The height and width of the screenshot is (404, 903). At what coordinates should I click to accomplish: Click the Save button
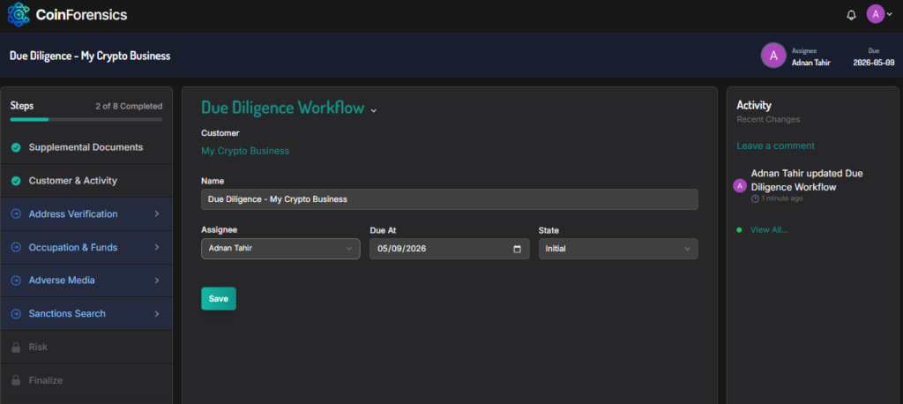click(x=218, y=299)
